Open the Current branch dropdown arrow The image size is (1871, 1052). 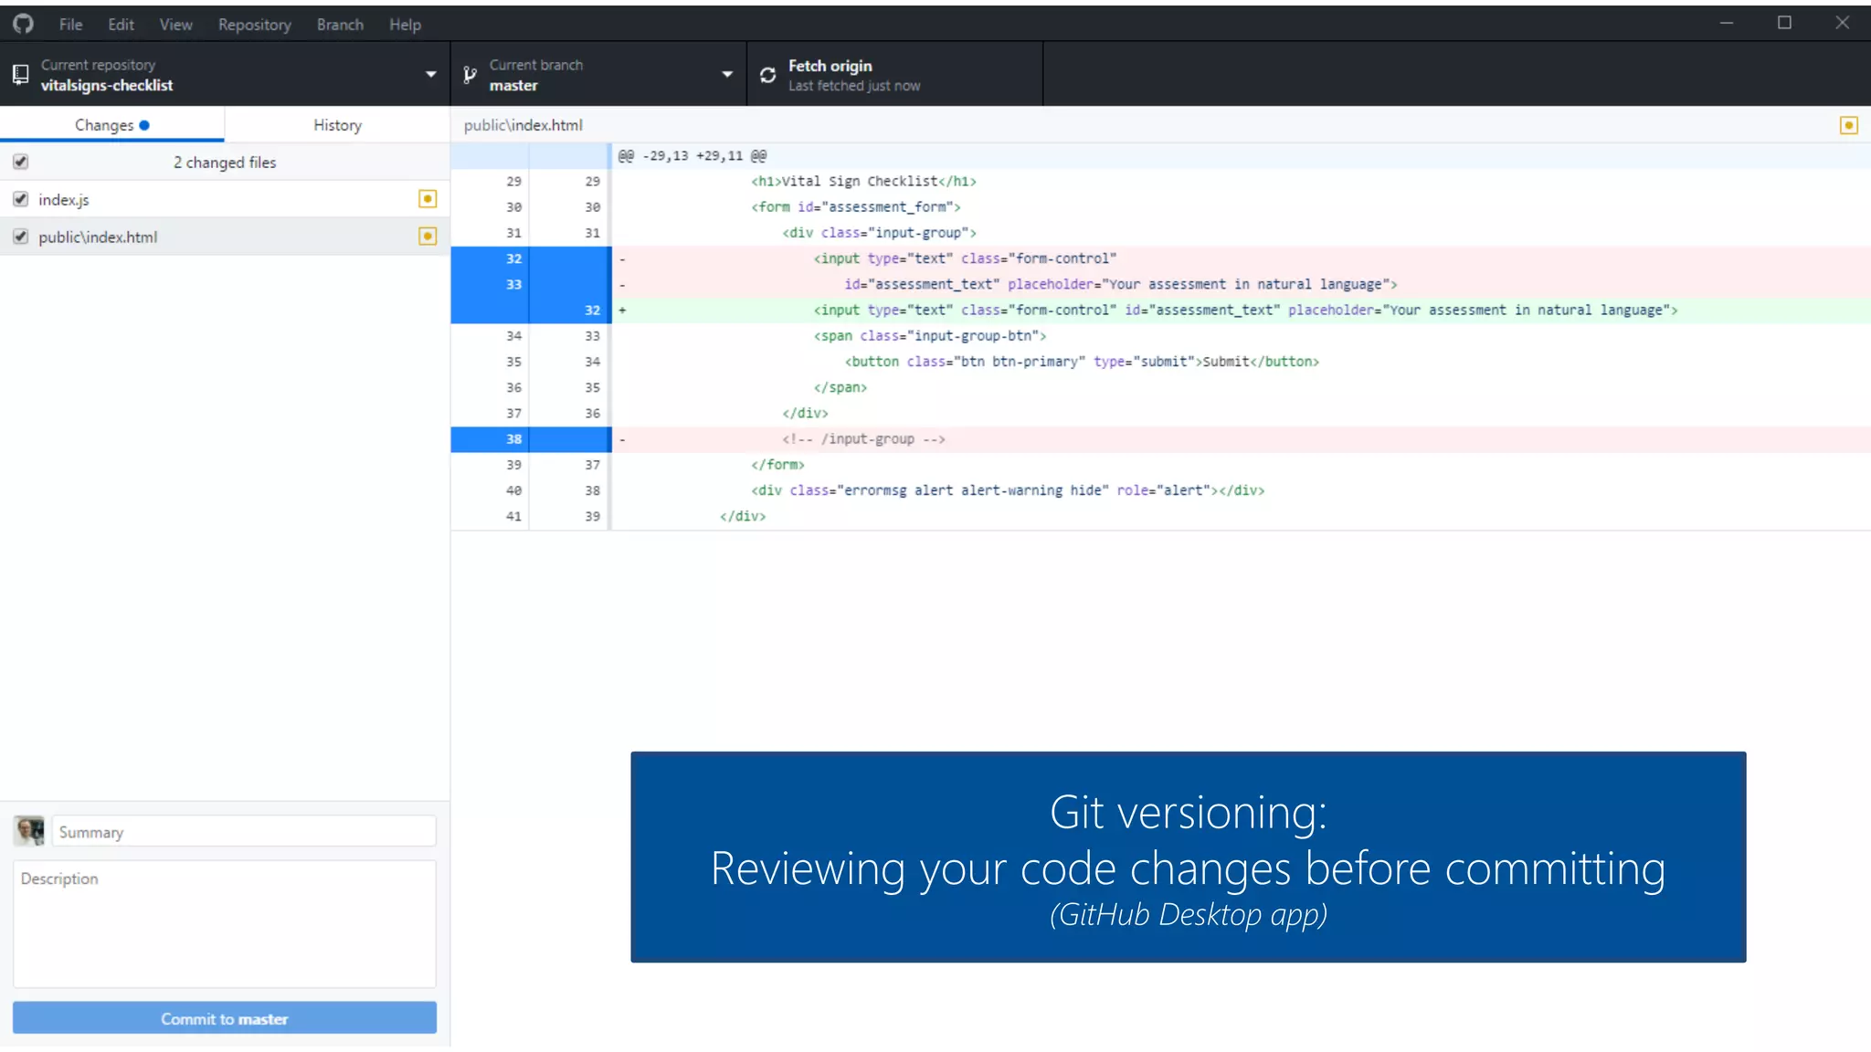[727, 75]
